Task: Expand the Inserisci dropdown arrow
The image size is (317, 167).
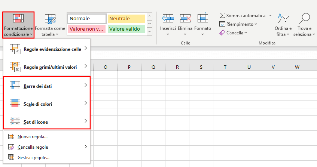Action: coord(168,34)
